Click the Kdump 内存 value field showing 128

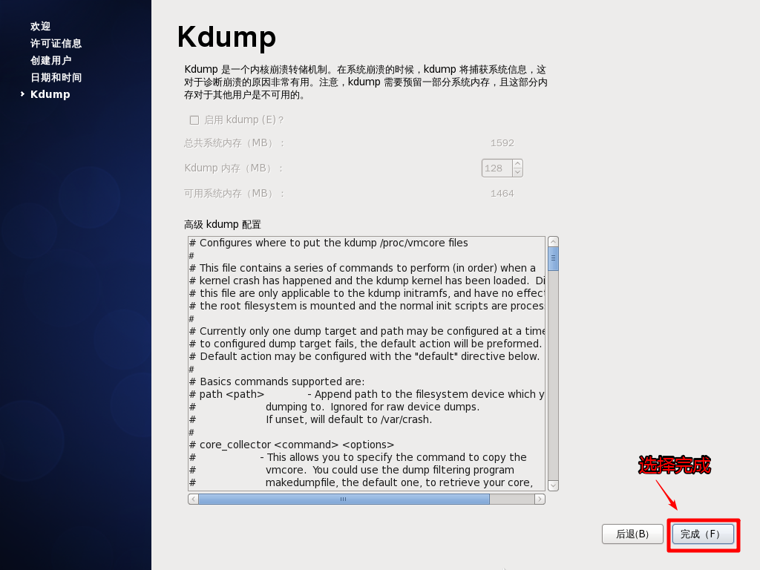pyautogui.click(x=497, y=168)
